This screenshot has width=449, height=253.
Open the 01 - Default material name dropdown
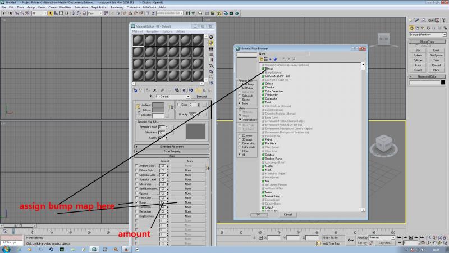(x=172, y=97)
